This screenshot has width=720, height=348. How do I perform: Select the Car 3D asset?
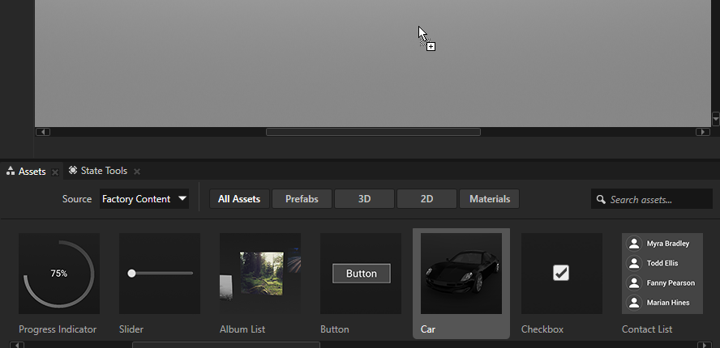tap(461, 274)
